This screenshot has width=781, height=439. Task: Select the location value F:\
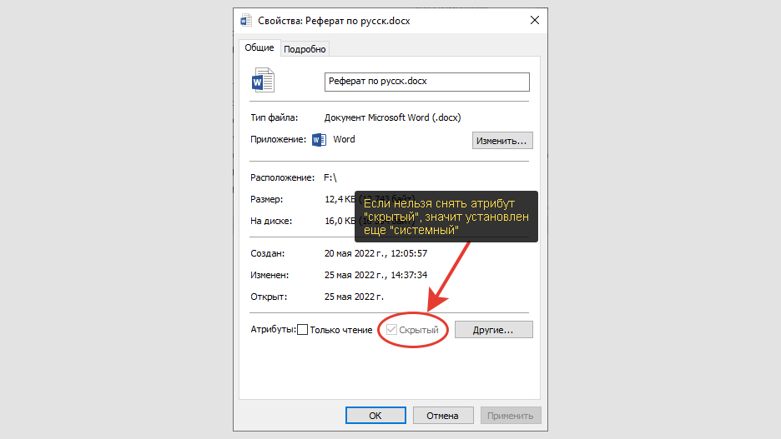(330, 177)
